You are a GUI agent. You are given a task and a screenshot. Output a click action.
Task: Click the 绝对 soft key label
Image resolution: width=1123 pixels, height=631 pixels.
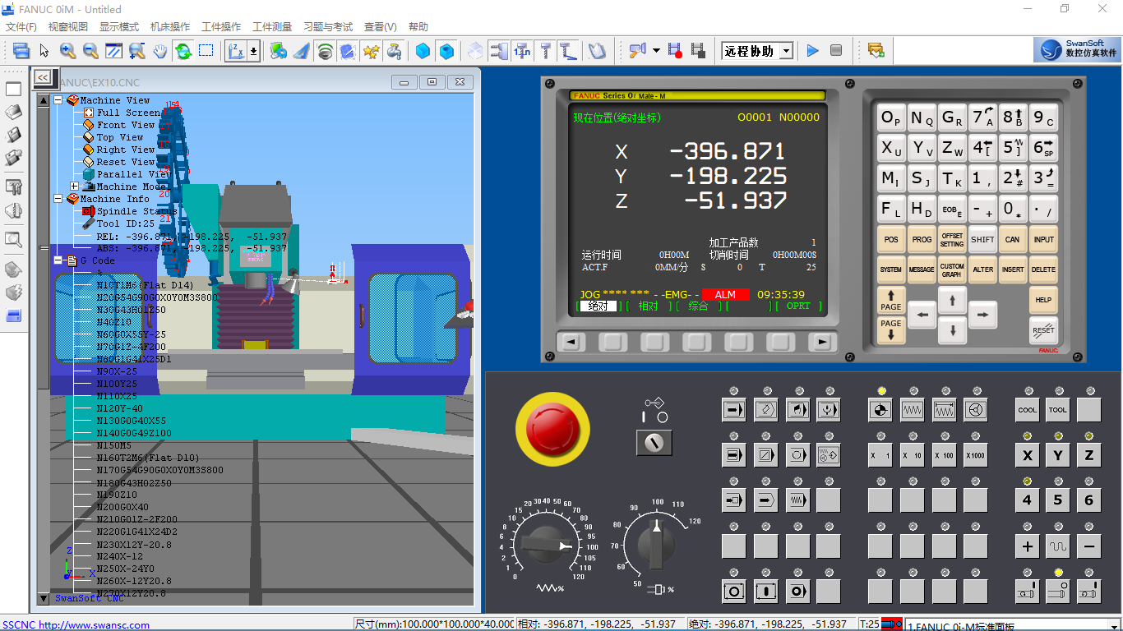(x=598, y=306)
